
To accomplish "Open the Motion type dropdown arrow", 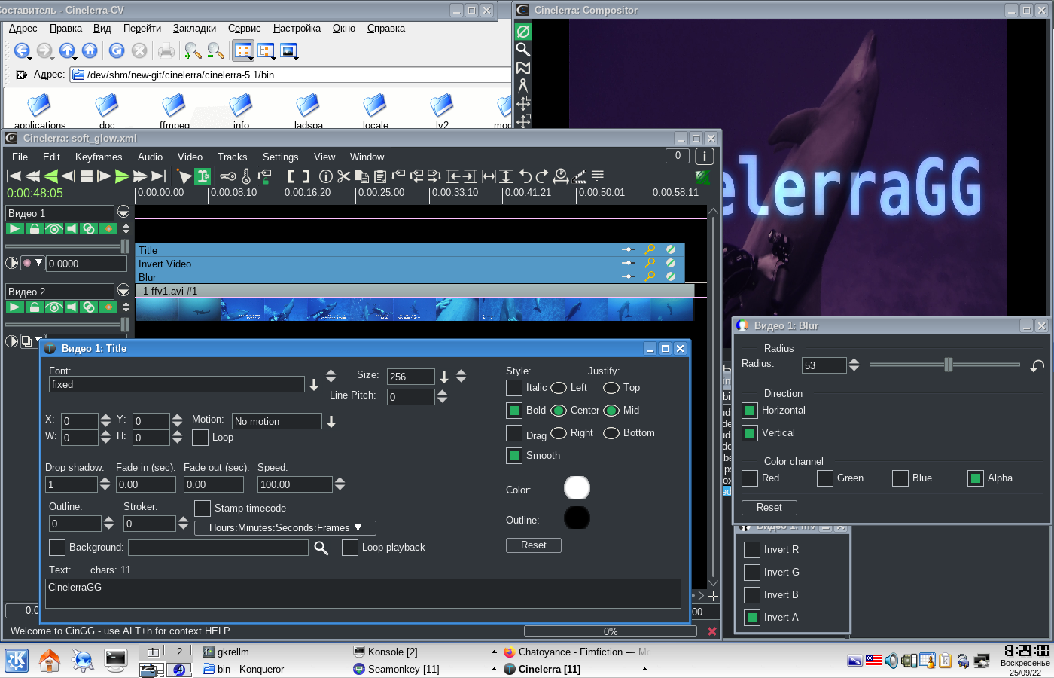I will pos(331,422).
